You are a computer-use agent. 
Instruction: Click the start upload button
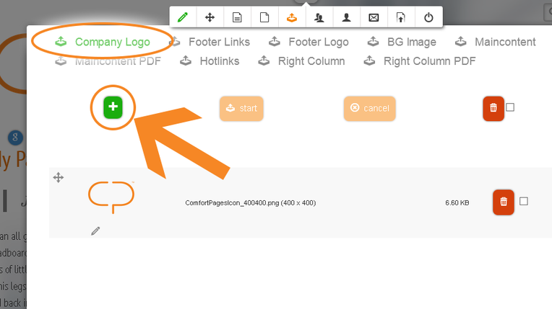[241, 108]
